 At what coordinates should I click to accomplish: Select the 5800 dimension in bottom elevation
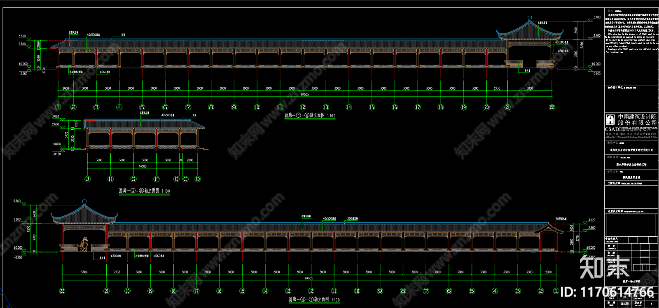(84, 272)
